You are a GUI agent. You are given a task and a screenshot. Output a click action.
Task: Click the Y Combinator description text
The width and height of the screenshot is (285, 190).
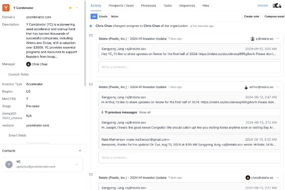tap(52, 41)
